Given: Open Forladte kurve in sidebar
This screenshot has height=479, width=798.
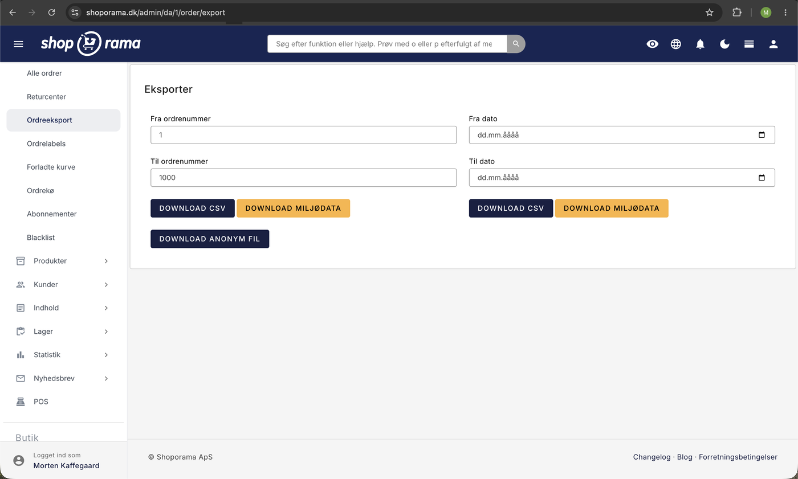Looking at the screenshot, I should point(63,167).
